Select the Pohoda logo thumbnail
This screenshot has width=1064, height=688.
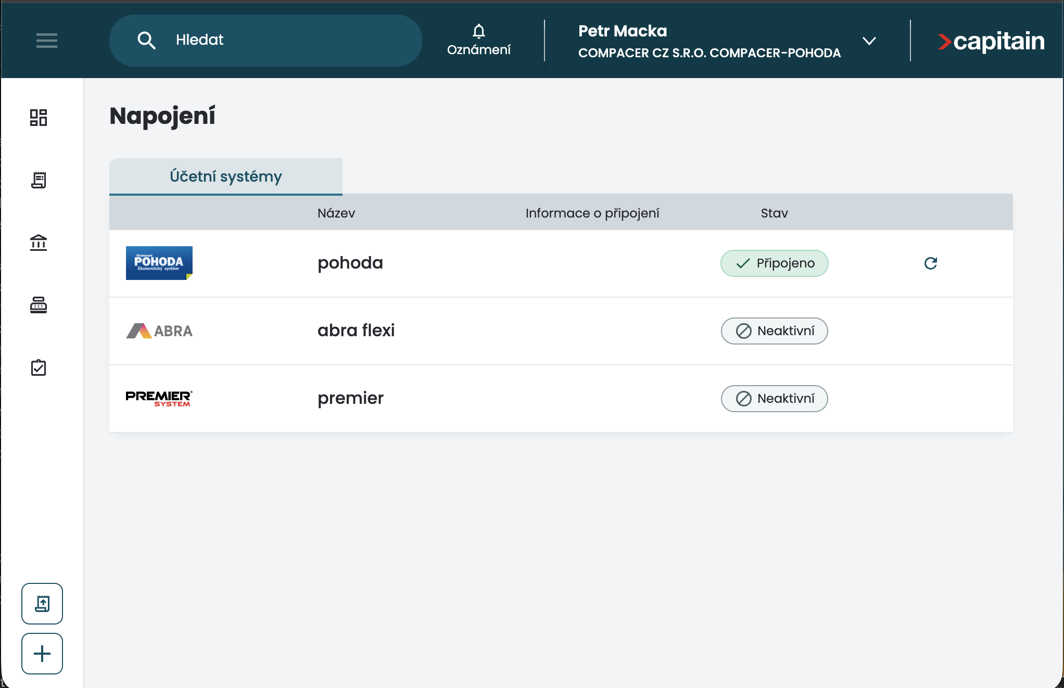coord(159,263)
